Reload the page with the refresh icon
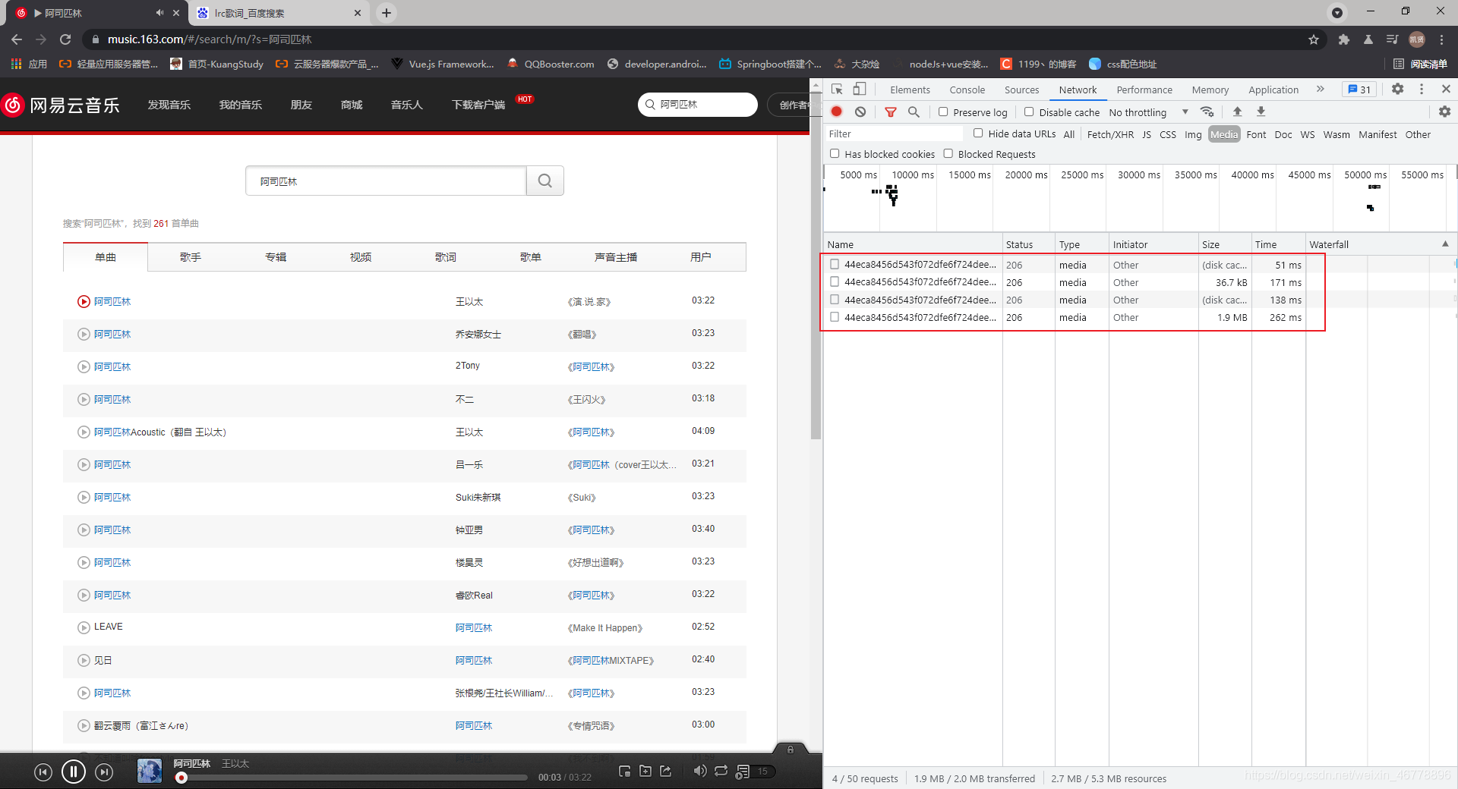1458x789 pixels. [x=65, y=39]
